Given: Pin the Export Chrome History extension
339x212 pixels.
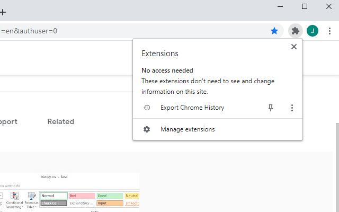Looking at the screenshot, I should point(271,108).
